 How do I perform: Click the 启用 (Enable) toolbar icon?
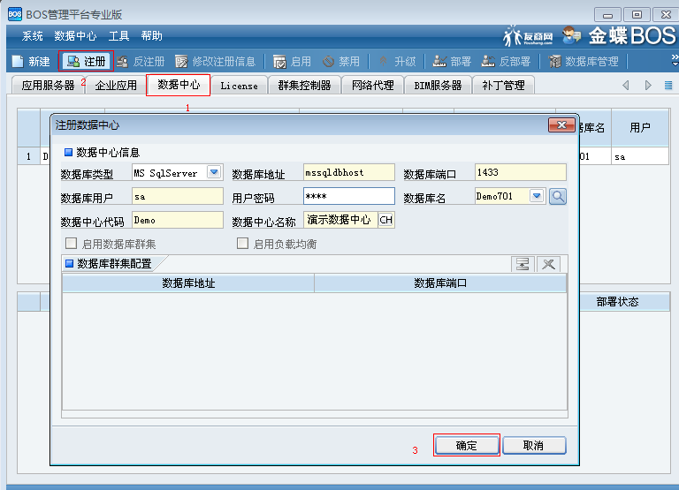279,62
